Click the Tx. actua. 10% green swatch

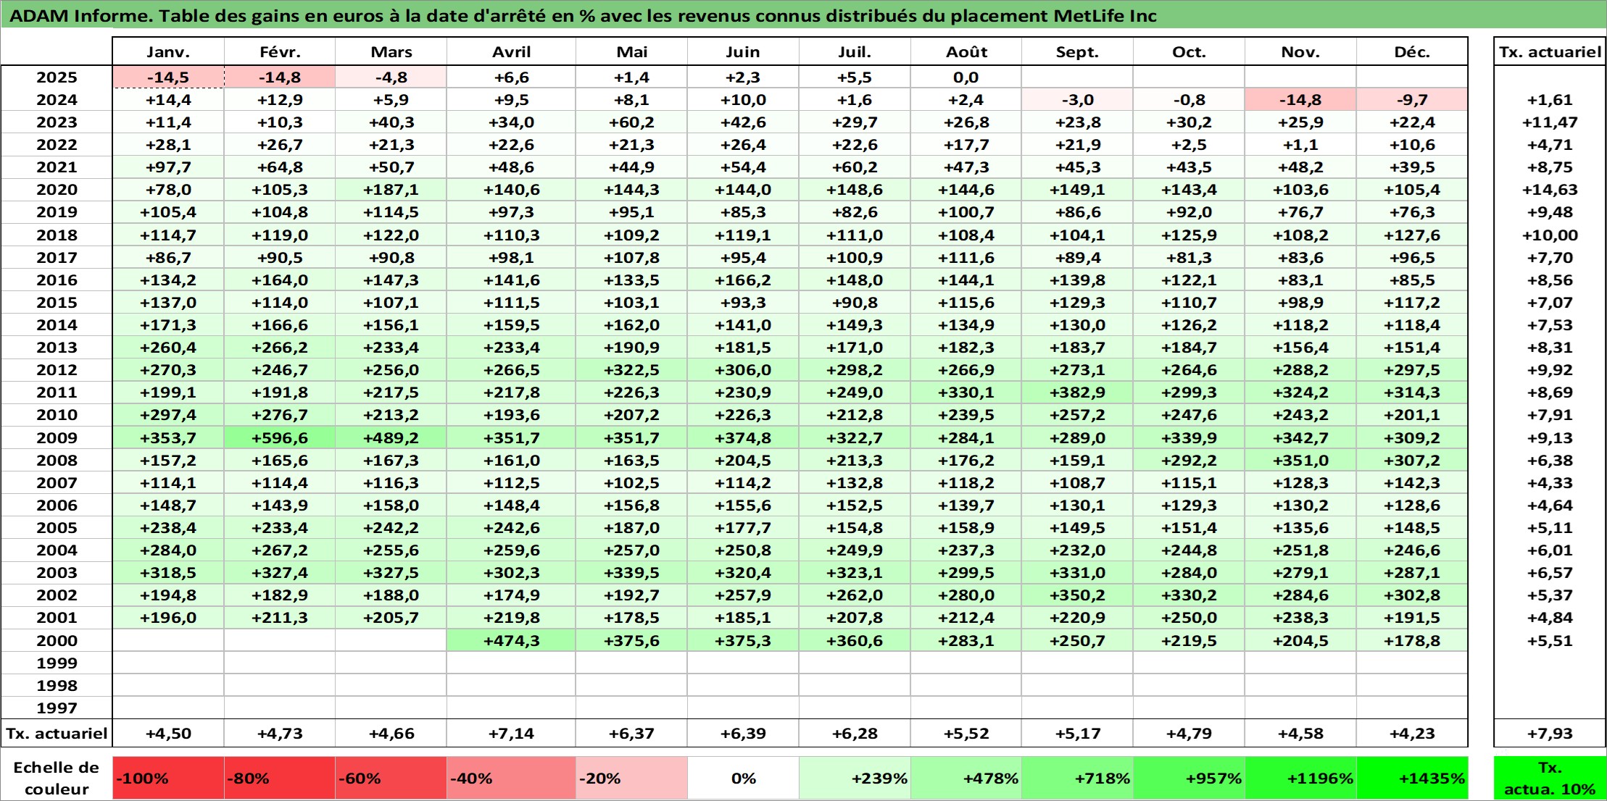pos(1550,779)
